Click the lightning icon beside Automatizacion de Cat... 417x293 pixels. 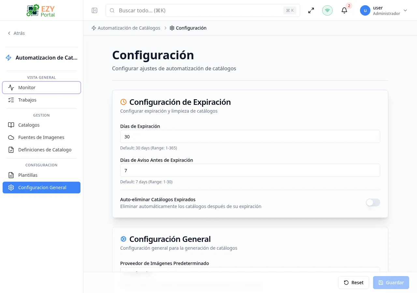pyautogui.click(x=9, y=58)
